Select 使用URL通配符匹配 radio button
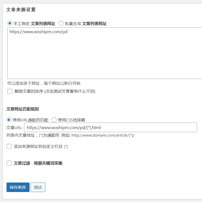The width and height of the screenshot is (202, 202). pos(9,120)
